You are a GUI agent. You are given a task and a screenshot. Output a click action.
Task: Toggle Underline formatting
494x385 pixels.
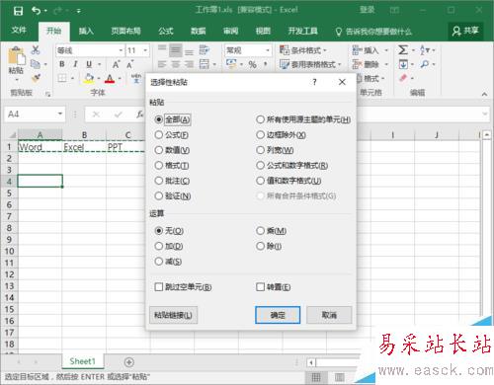point(89,64)
